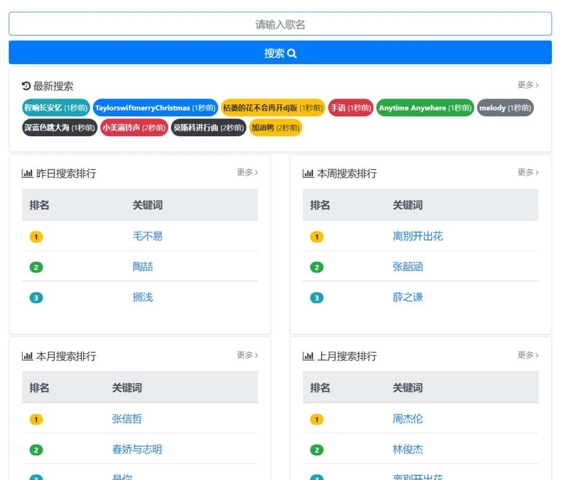Click 排名 header in 本周搜索排行 table

coord(320,205)
